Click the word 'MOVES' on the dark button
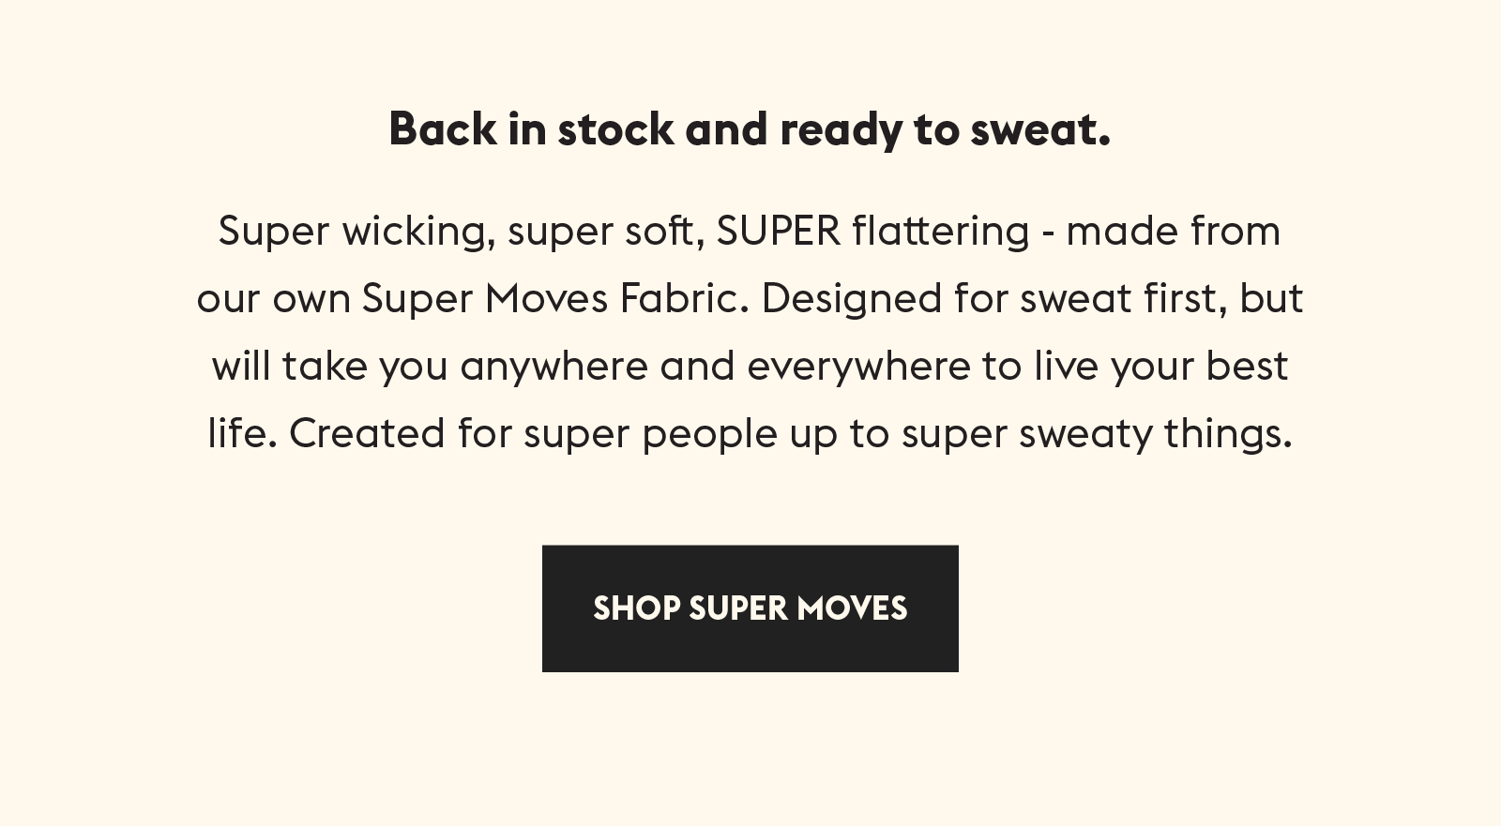 [x=852, y=608]
